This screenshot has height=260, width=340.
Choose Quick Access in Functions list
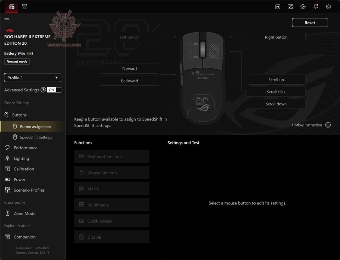(112, 221)
